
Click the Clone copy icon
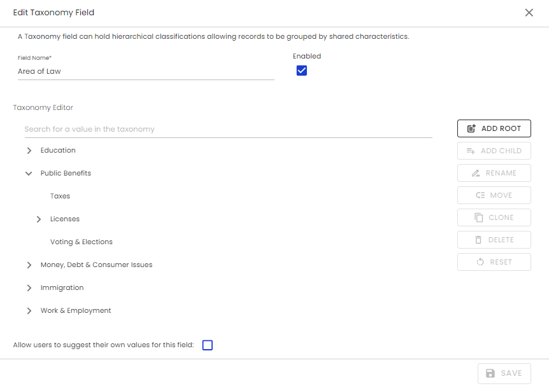[x=479, y=217]
